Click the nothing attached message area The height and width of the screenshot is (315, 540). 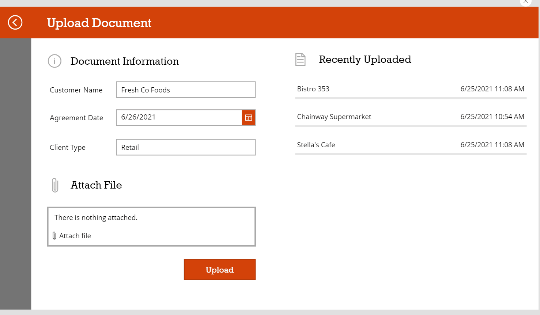[x=96, y=217]
